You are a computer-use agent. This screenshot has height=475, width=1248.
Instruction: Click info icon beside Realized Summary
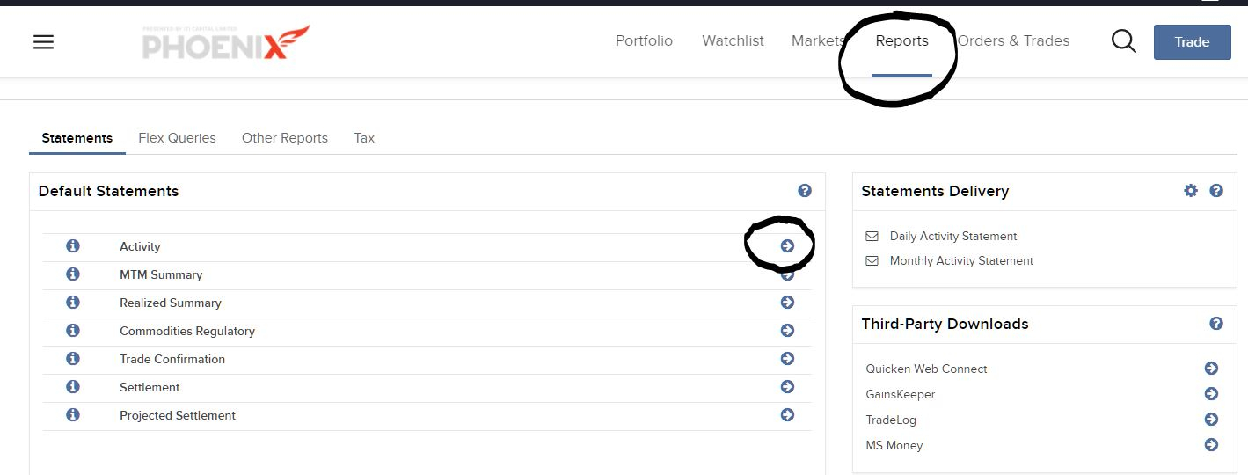[73, 303]
